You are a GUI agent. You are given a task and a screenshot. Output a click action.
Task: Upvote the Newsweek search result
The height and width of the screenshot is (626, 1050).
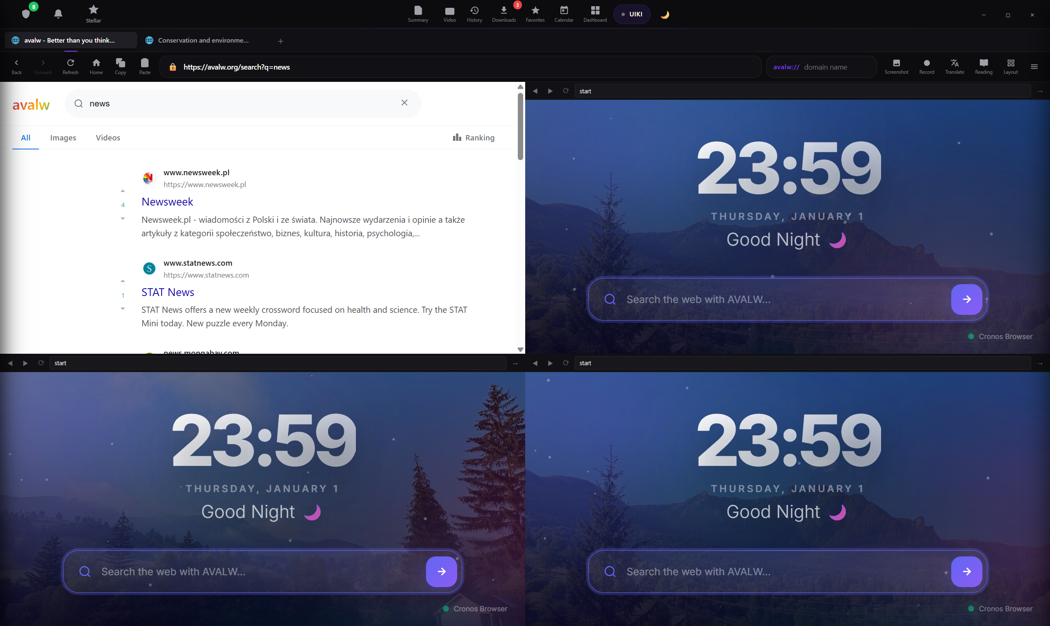[x=123, y=191]
